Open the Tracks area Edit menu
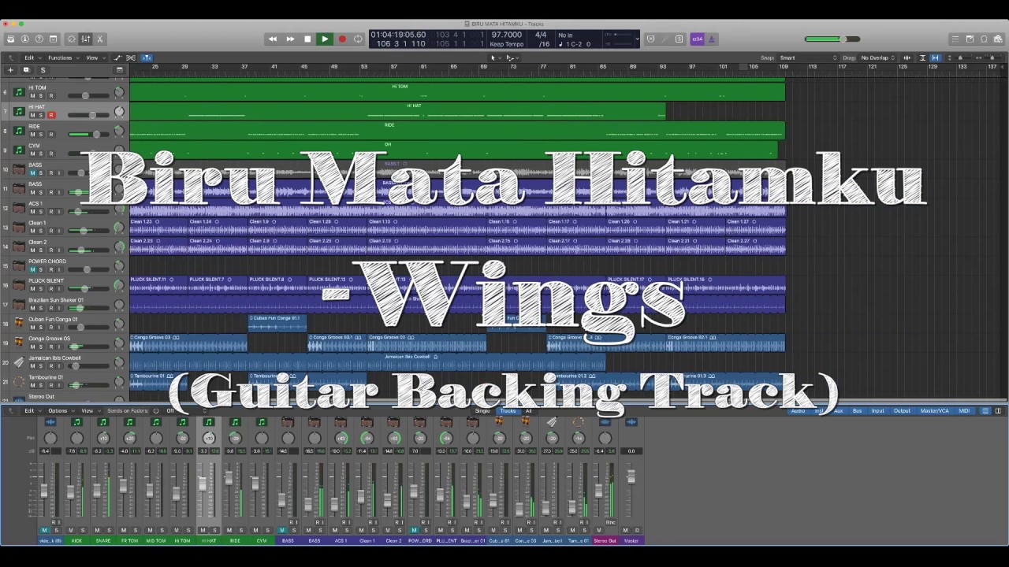The width and height of the screenshot is (1009, 567). [32, 57]
